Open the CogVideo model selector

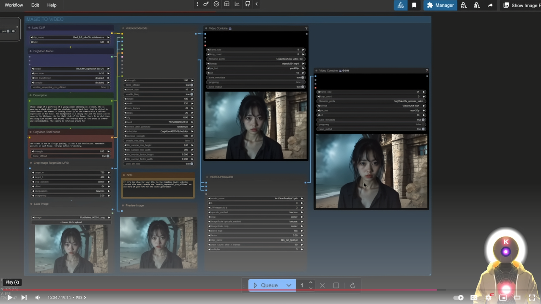(x=70, y=68)
